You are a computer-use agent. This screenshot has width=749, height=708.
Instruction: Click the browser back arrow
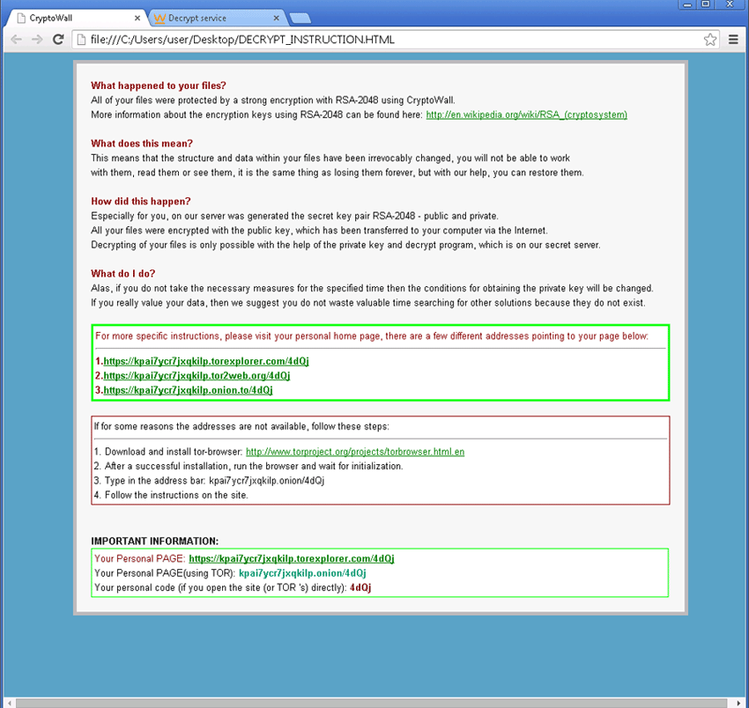(x=16, y=40)
